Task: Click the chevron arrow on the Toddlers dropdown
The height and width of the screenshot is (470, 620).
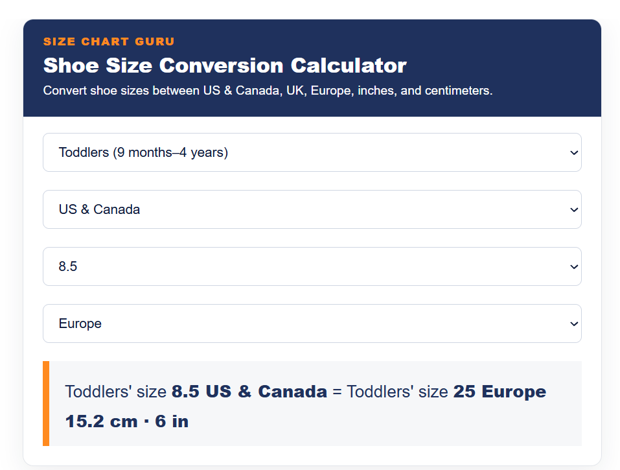Action: 574,153
